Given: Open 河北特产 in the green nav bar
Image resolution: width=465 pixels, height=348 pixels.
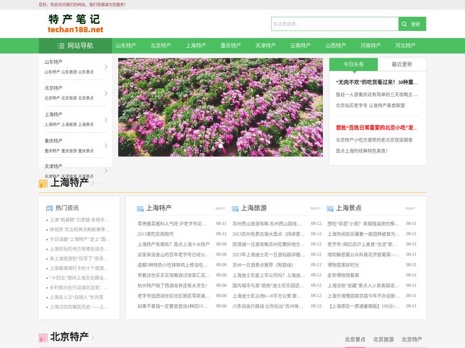Looking at the screenshot, I should [x=406, y=46].
